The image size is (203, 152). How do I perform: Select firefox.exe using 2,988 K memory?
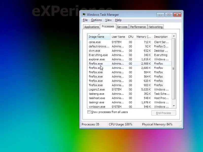129,64
